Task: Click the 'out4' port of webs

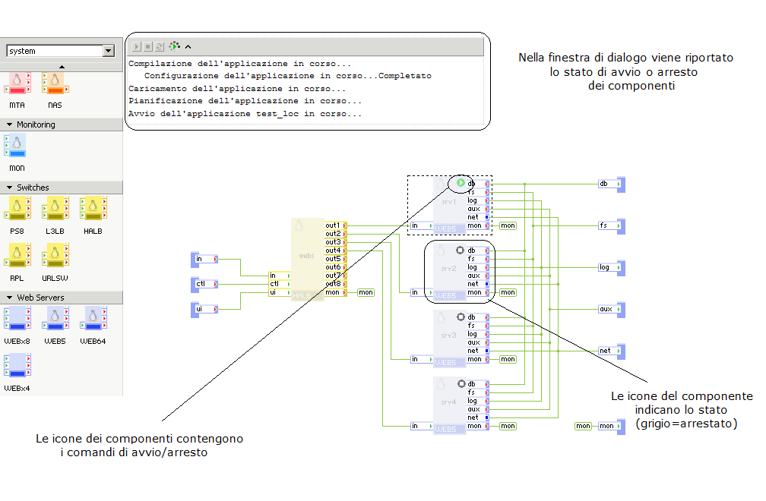Action: [x=336, y=250]
